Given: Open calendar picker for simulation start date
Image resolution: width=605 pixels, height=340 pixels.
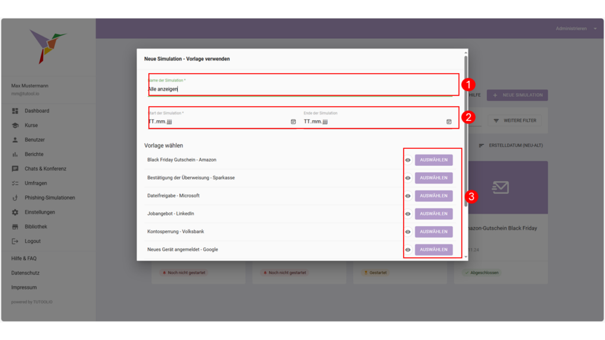Looking at the screenshot, I should tap(293, 122).
